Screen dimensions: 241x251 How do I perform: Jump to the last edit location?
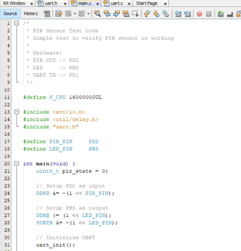(x=58, y=14)
